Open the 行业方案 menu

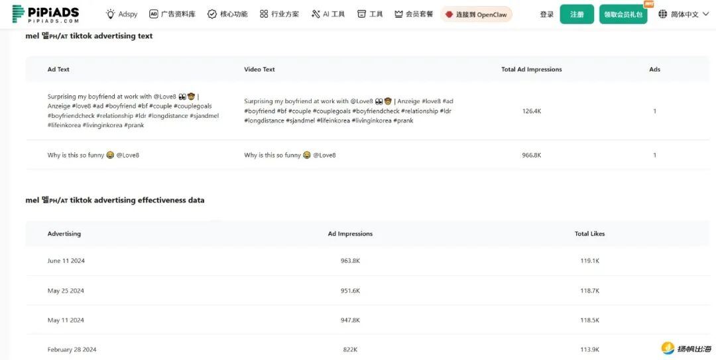[x=280, y=14]
